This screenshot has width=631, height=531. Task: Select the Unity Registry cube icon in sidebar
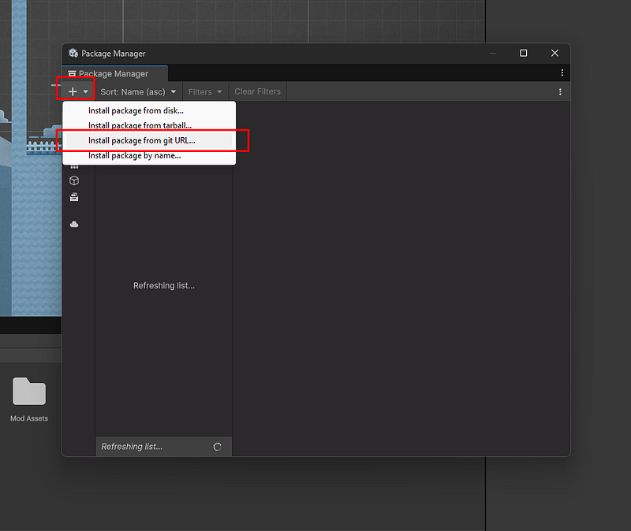[74, 180]
